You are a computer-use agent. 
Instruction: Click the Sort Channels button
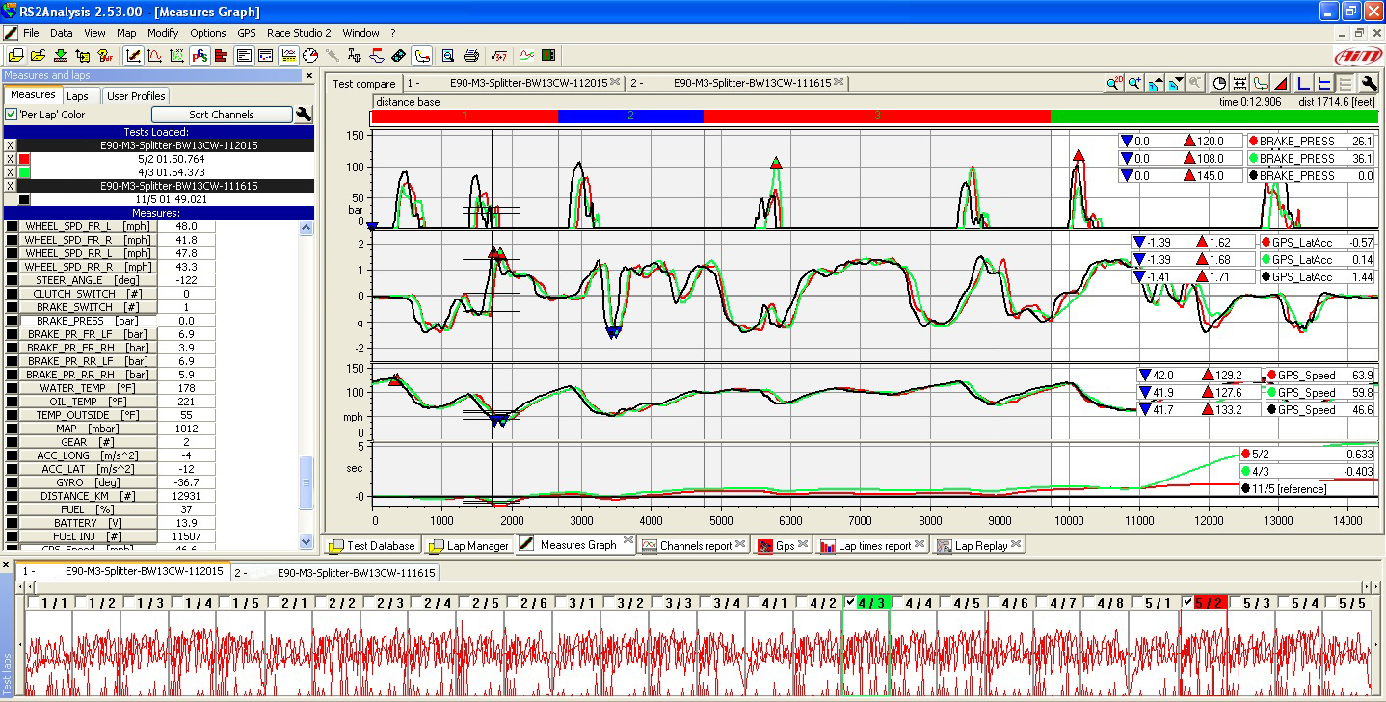[222, 115]
